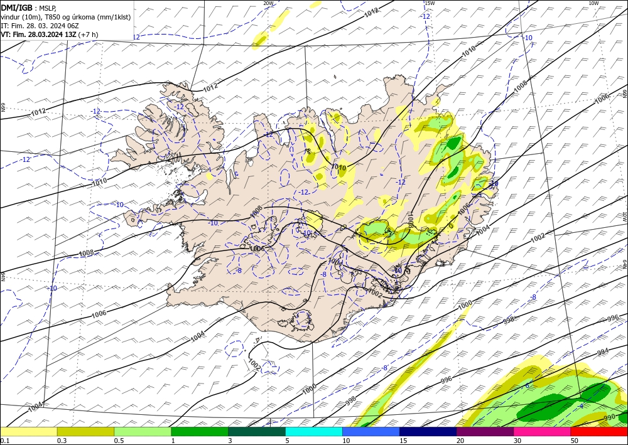The image size is (628, 445).
Task: Click the '20W' longitude label
Action: pos(268,3)
